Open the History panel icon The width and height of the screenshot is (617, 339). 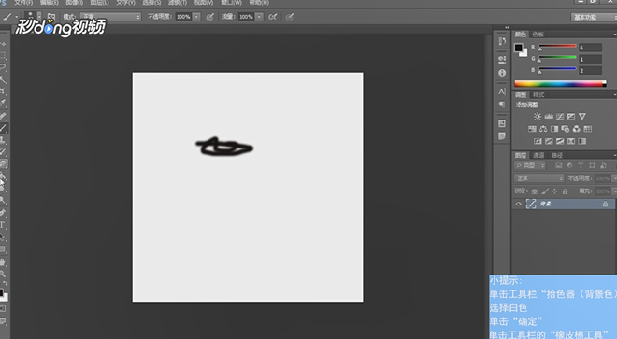502,41
